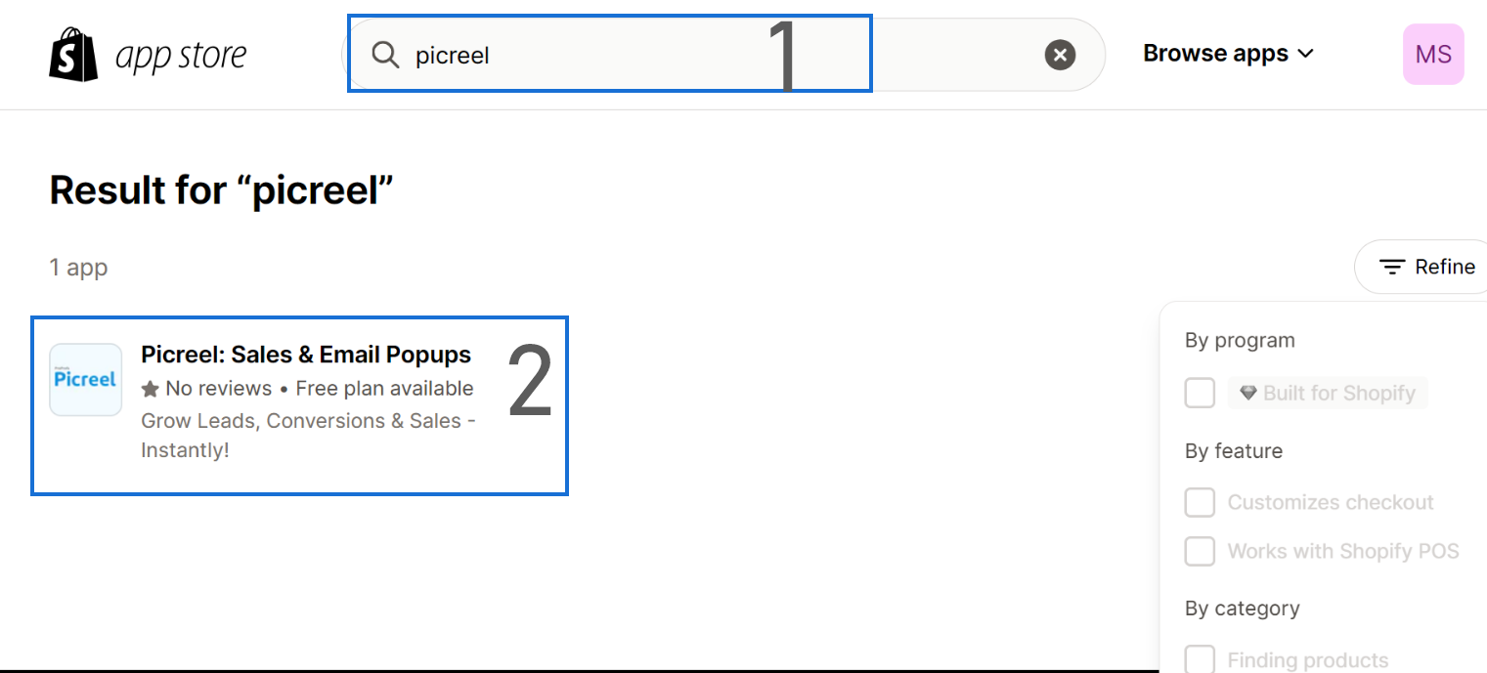Image resolution: width=1487 pixels, height=673 pixels.
Task: Open the MS account avatar
Action: [1433, 55]
